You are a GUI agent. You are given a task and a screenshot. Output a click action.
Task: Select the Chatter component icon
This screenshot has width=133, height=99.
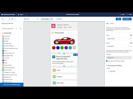click(x=3, y=41)
